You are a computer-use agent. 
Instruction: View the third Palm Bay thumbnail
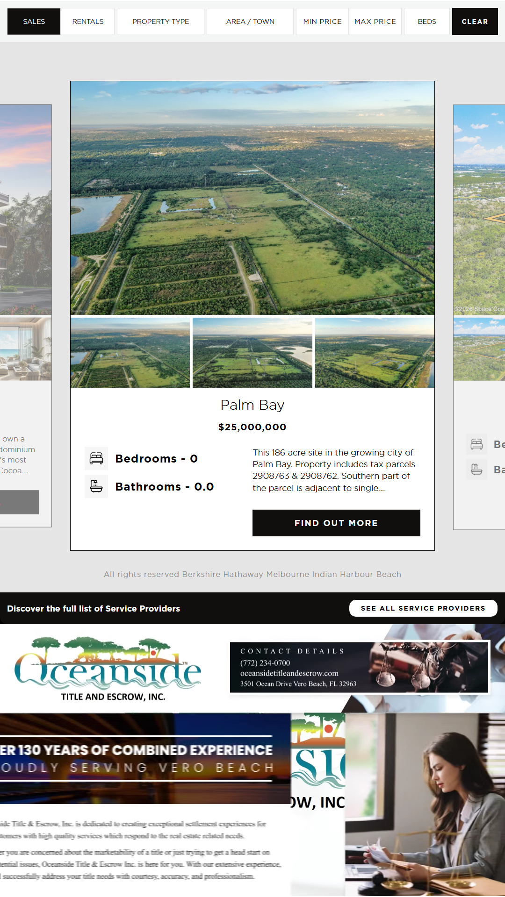[x=375, y=353]
